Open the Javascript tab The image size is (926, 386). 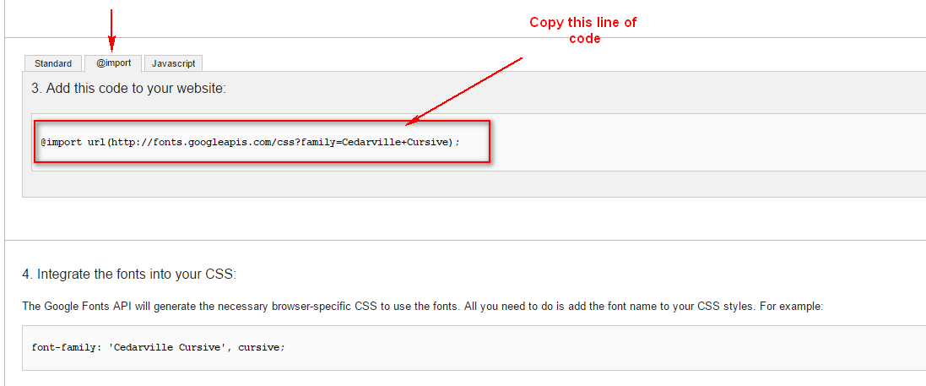tap(173, 63)
